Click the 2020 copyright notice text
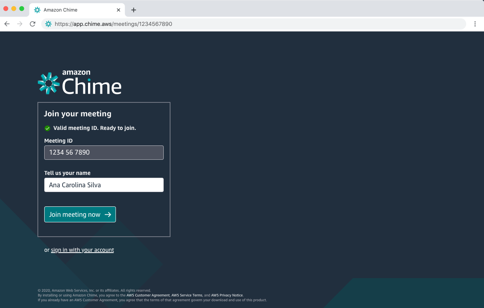The width and height of the screenshot is (484, 308). coord(94,290)
